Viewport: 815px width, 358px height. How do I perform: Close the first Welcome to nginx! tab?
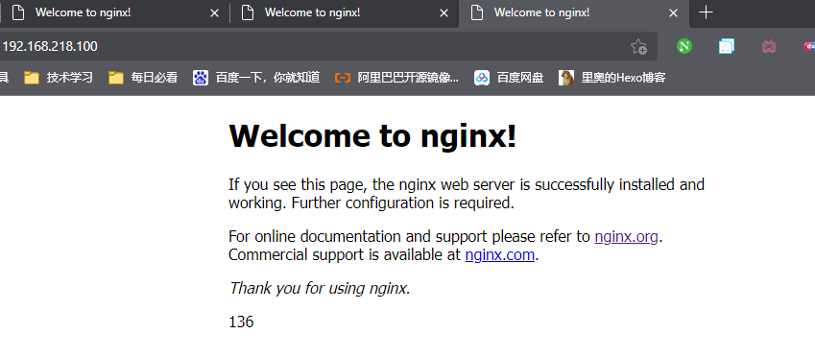point(214,13)
